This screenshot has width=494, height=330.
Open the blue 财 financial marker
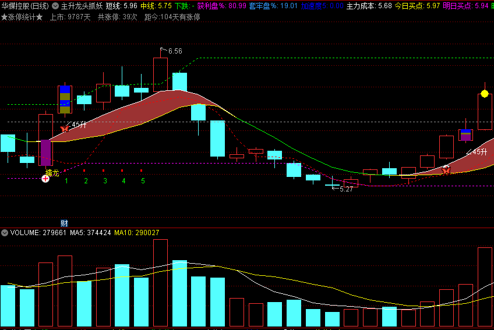click(64, 223)
